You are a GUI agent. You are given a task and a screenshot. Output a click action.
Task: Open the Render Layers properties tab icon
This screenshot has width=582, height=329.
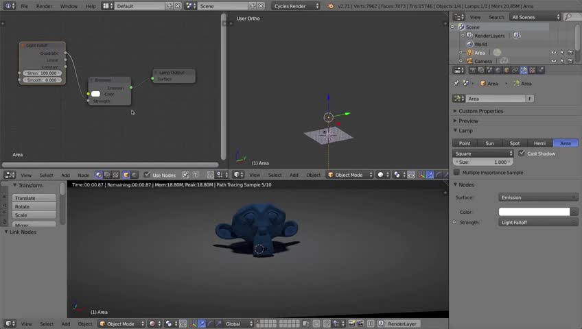point(481,70)
